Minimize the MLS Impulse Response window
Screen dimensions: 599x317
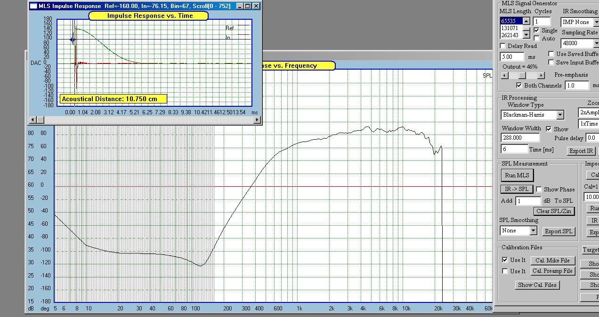[239, 6]
